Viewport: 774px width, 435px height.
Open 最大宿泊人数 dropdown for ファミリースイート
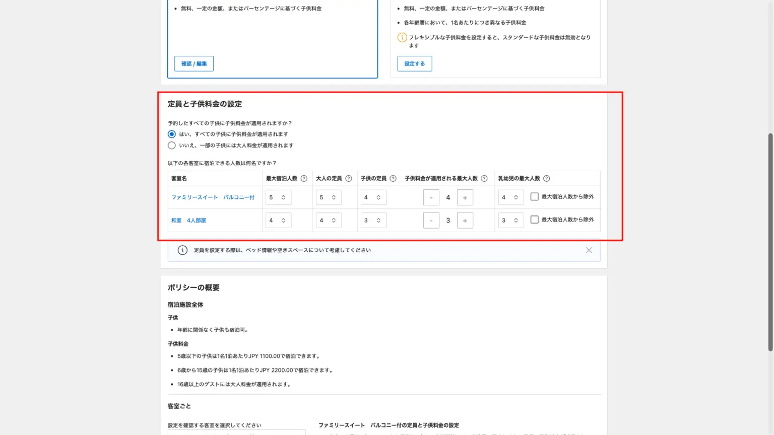click(x=278, y=197)
